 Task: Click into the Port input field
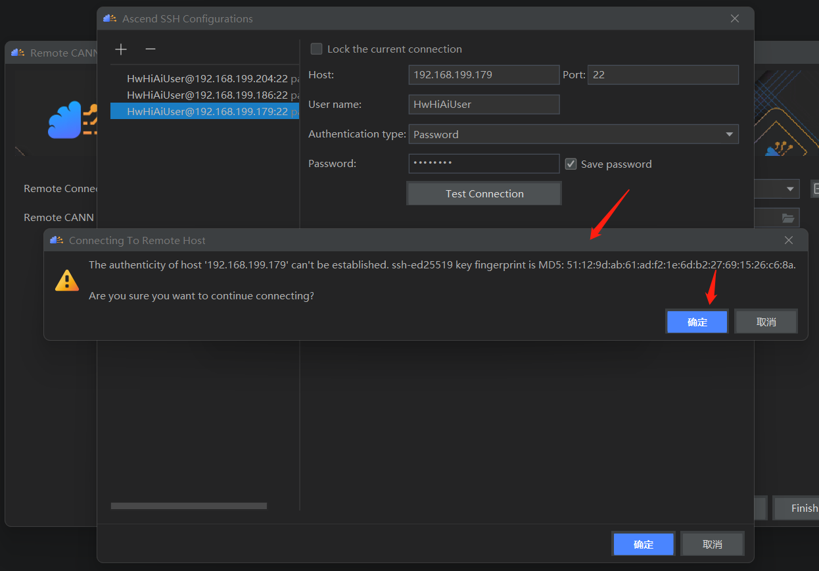(663, 75)
